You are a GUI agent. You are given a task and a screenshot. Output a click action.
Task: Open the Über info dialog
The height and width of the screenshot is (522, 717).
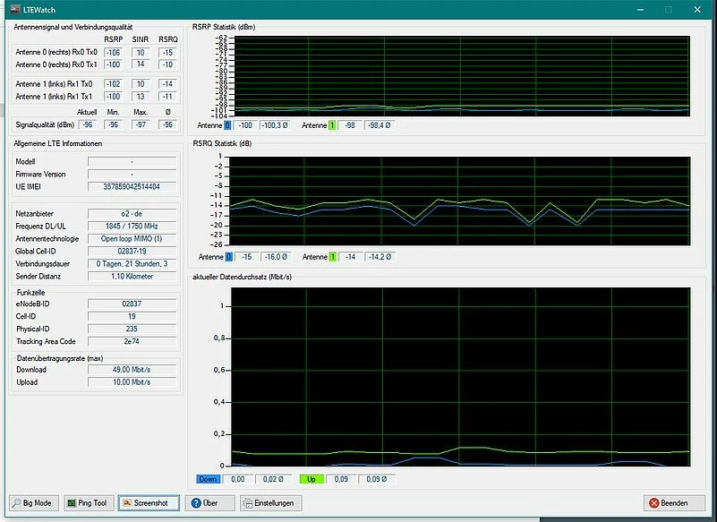coord(209,503)
